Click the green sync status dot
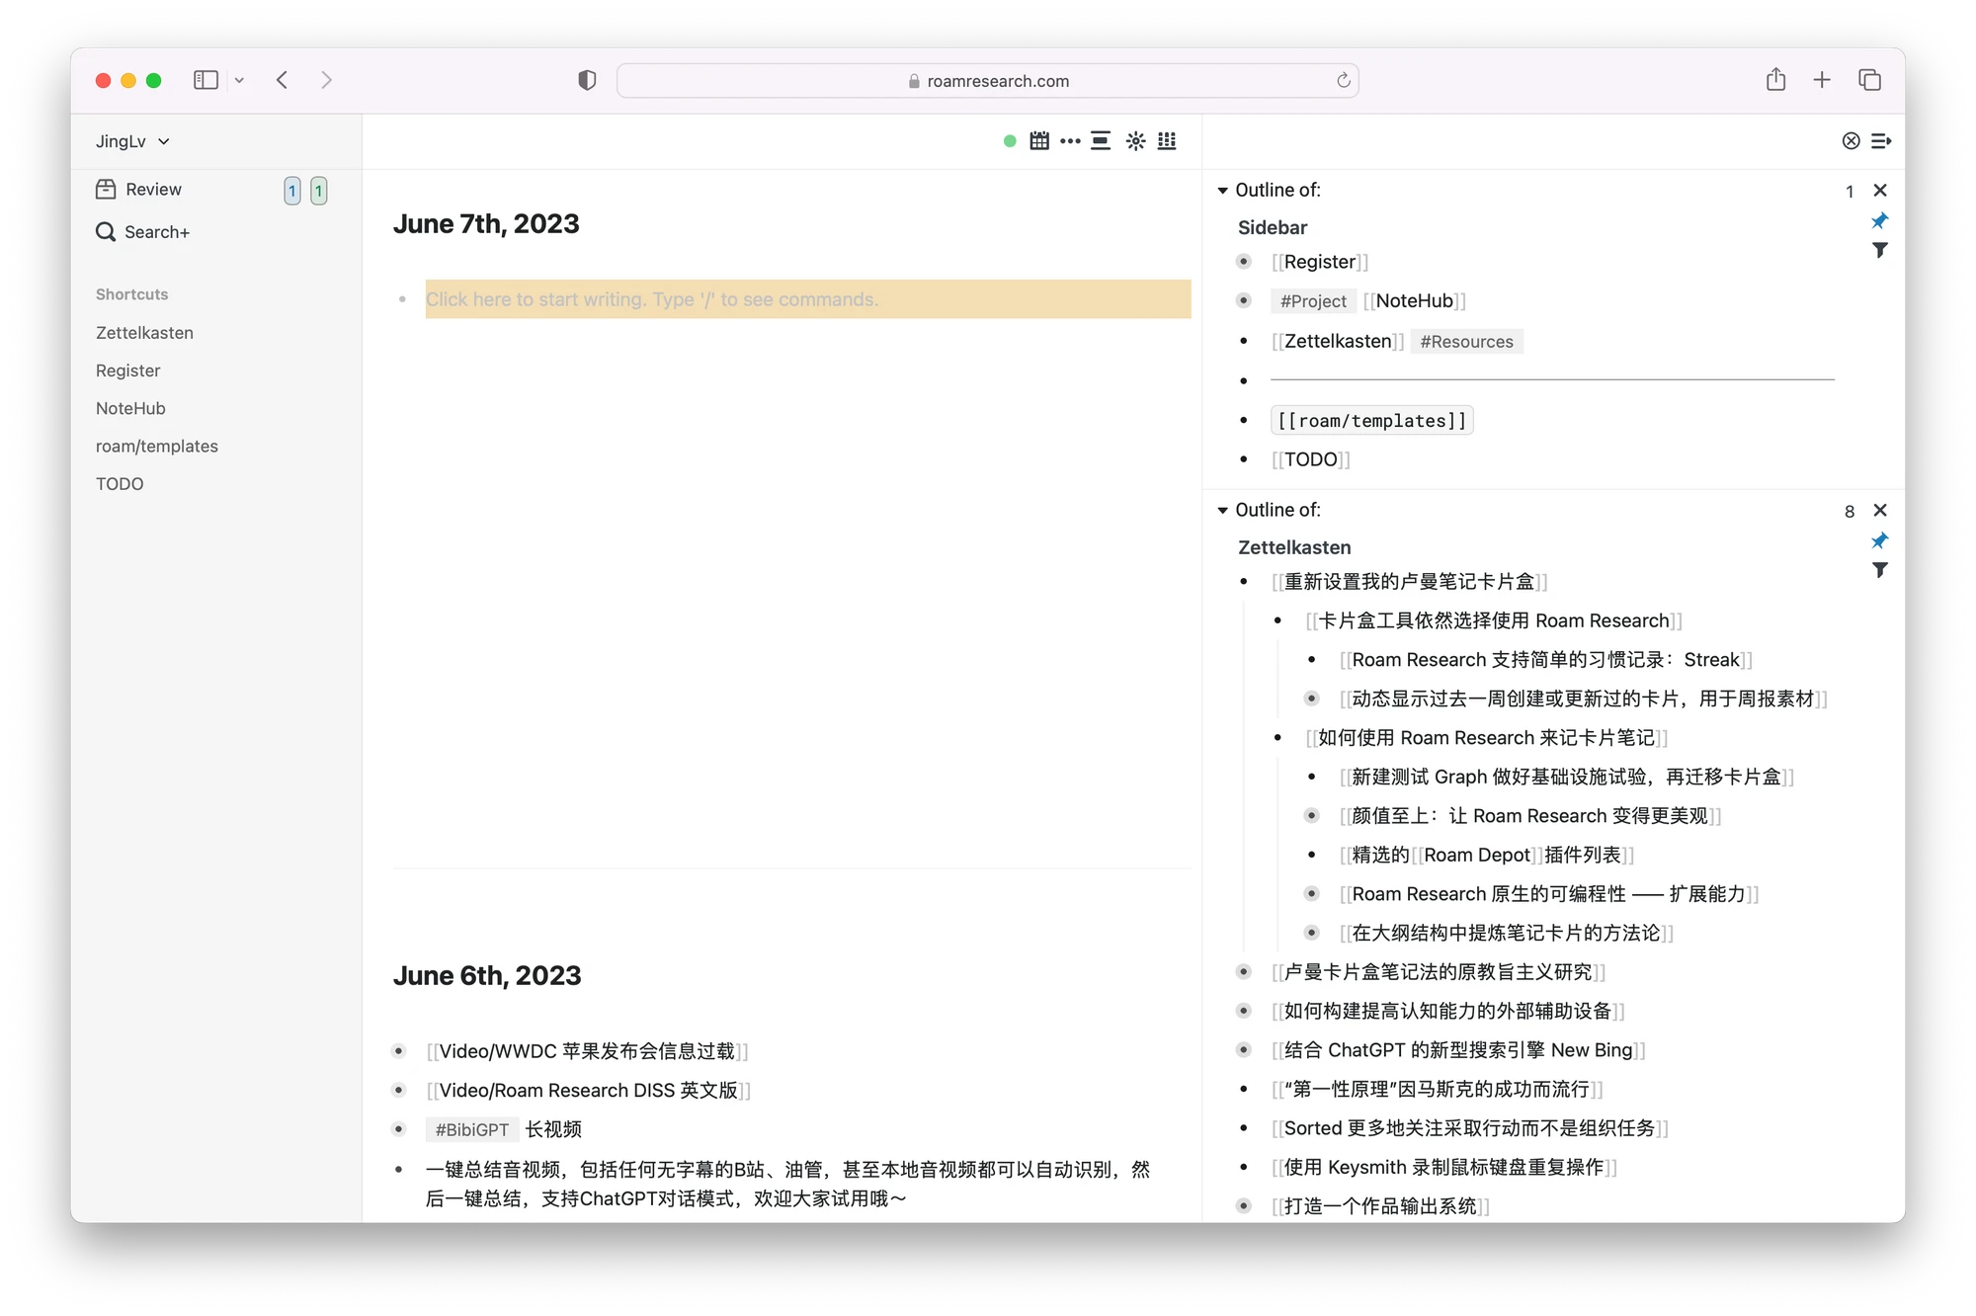The height and width of the screenshot is (1316, 1976). tap(1010, 141)
